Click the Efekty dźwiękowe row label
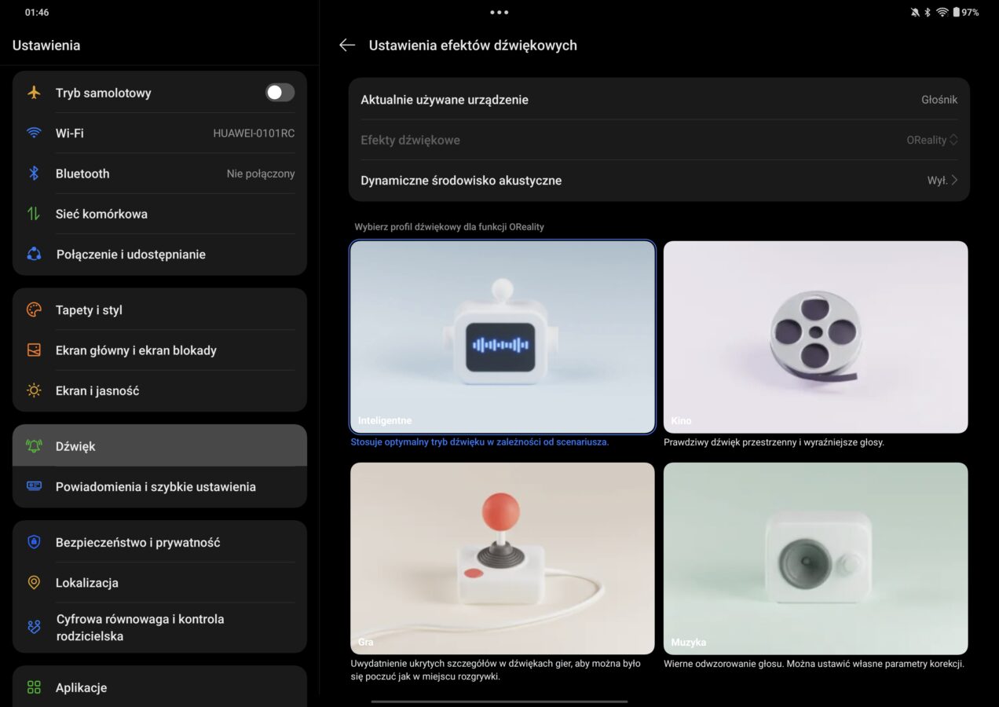Image resolution: width=999 pixels, height=707 pixels. 410,140
